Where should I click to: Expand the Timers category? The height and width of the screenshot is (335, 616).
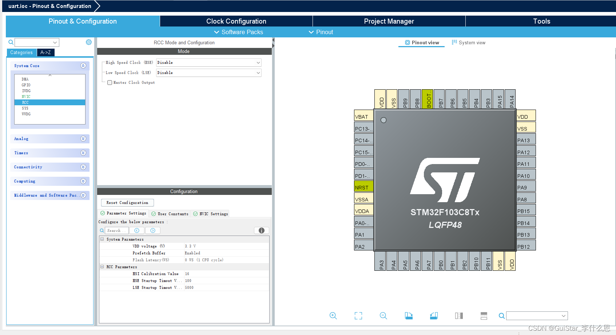(83, 153)
